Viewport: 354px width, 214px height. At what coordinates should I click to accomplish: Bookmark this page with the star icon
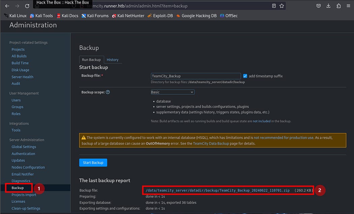tap(282, 6)
